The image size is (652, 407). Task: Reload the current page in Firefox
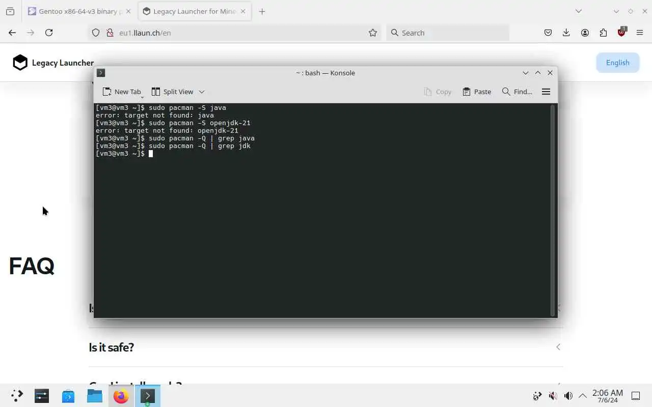pyautogui.click(x=49, y=33)
